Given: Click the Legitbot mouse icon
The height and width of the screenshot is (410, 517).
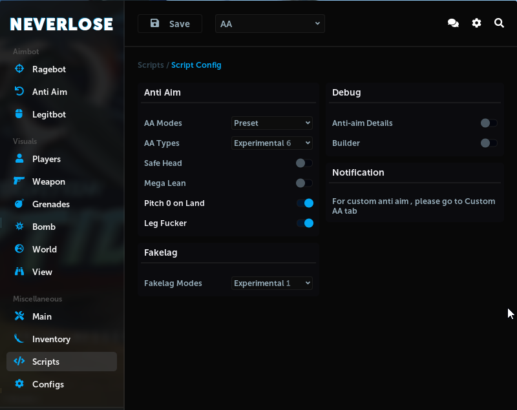Looking at the screenshot, I should point(19,114).
